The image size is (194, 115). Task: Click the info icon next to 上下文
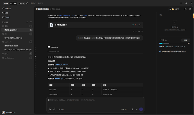[x=166, y=40]
